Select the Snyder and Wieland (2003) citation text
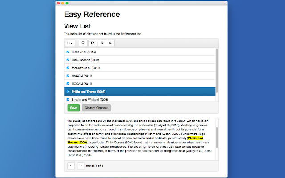285x178 pixels. click(x=90, y=100)
